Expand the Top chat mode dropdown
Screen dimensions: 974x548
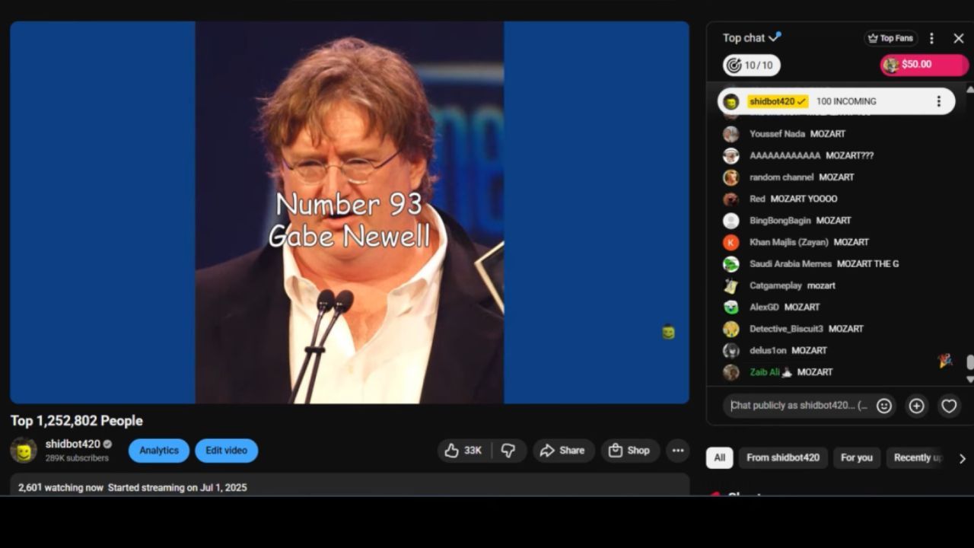pyautogui.click(x=751, y=38)
